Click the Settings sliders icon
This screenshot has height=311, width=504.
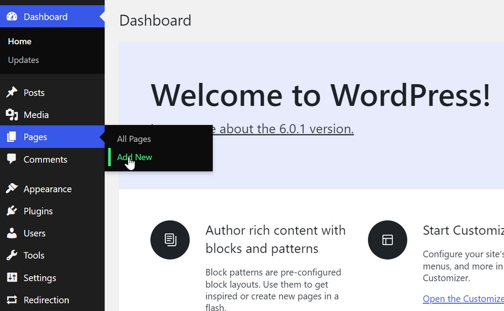click(x=12, y=277)
